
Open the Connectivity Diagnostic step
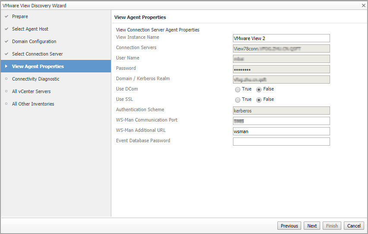tap(35, 79)
